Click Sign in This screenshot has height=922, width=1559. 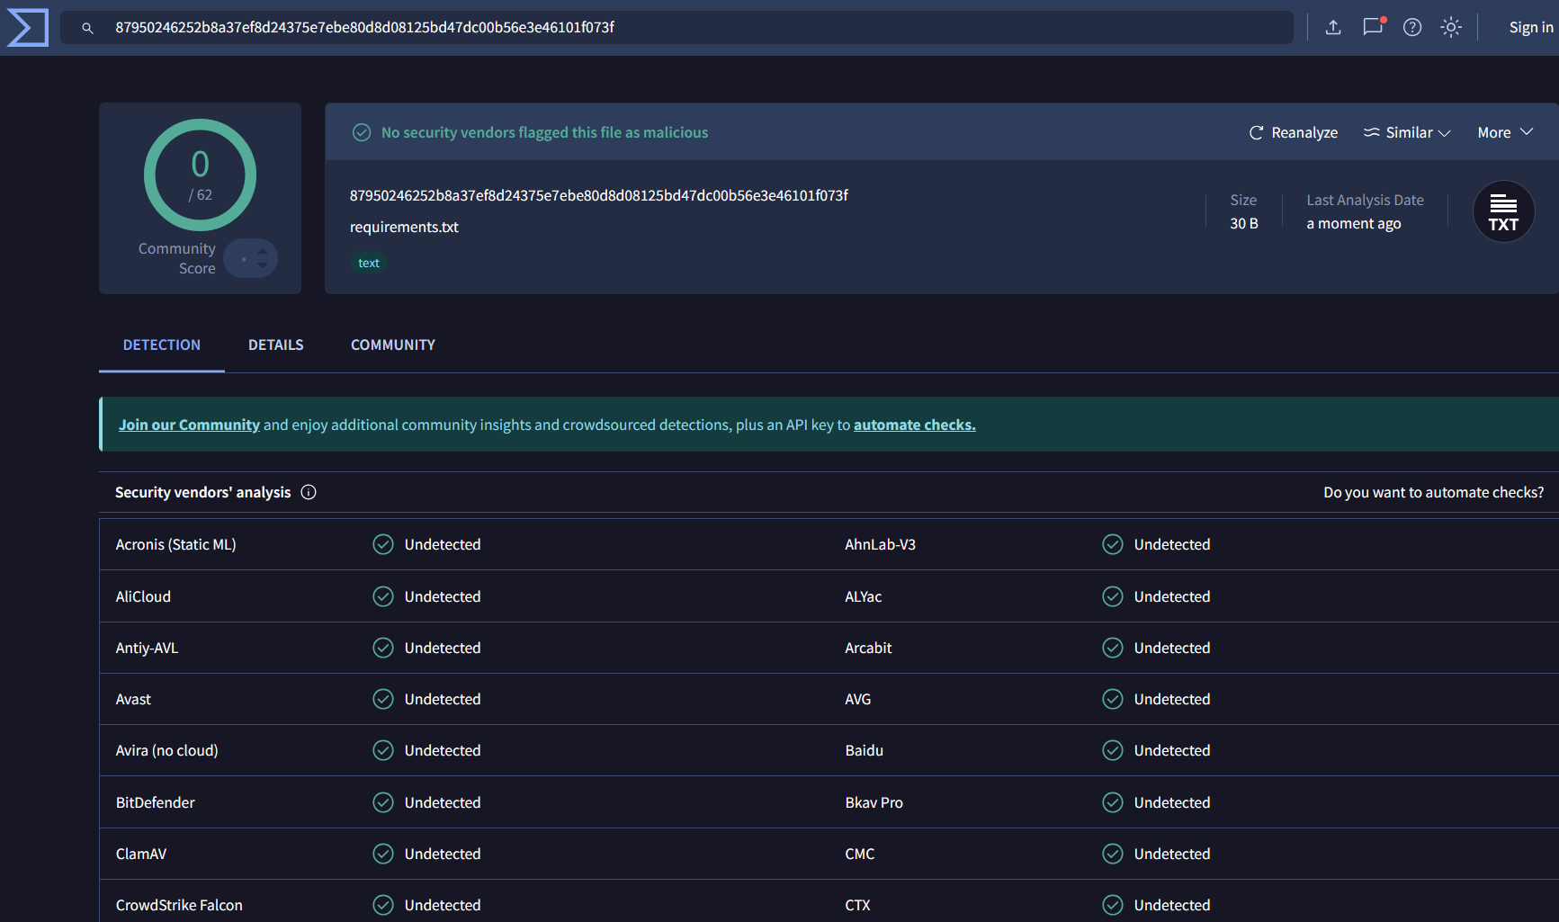tap(1531, 27)
